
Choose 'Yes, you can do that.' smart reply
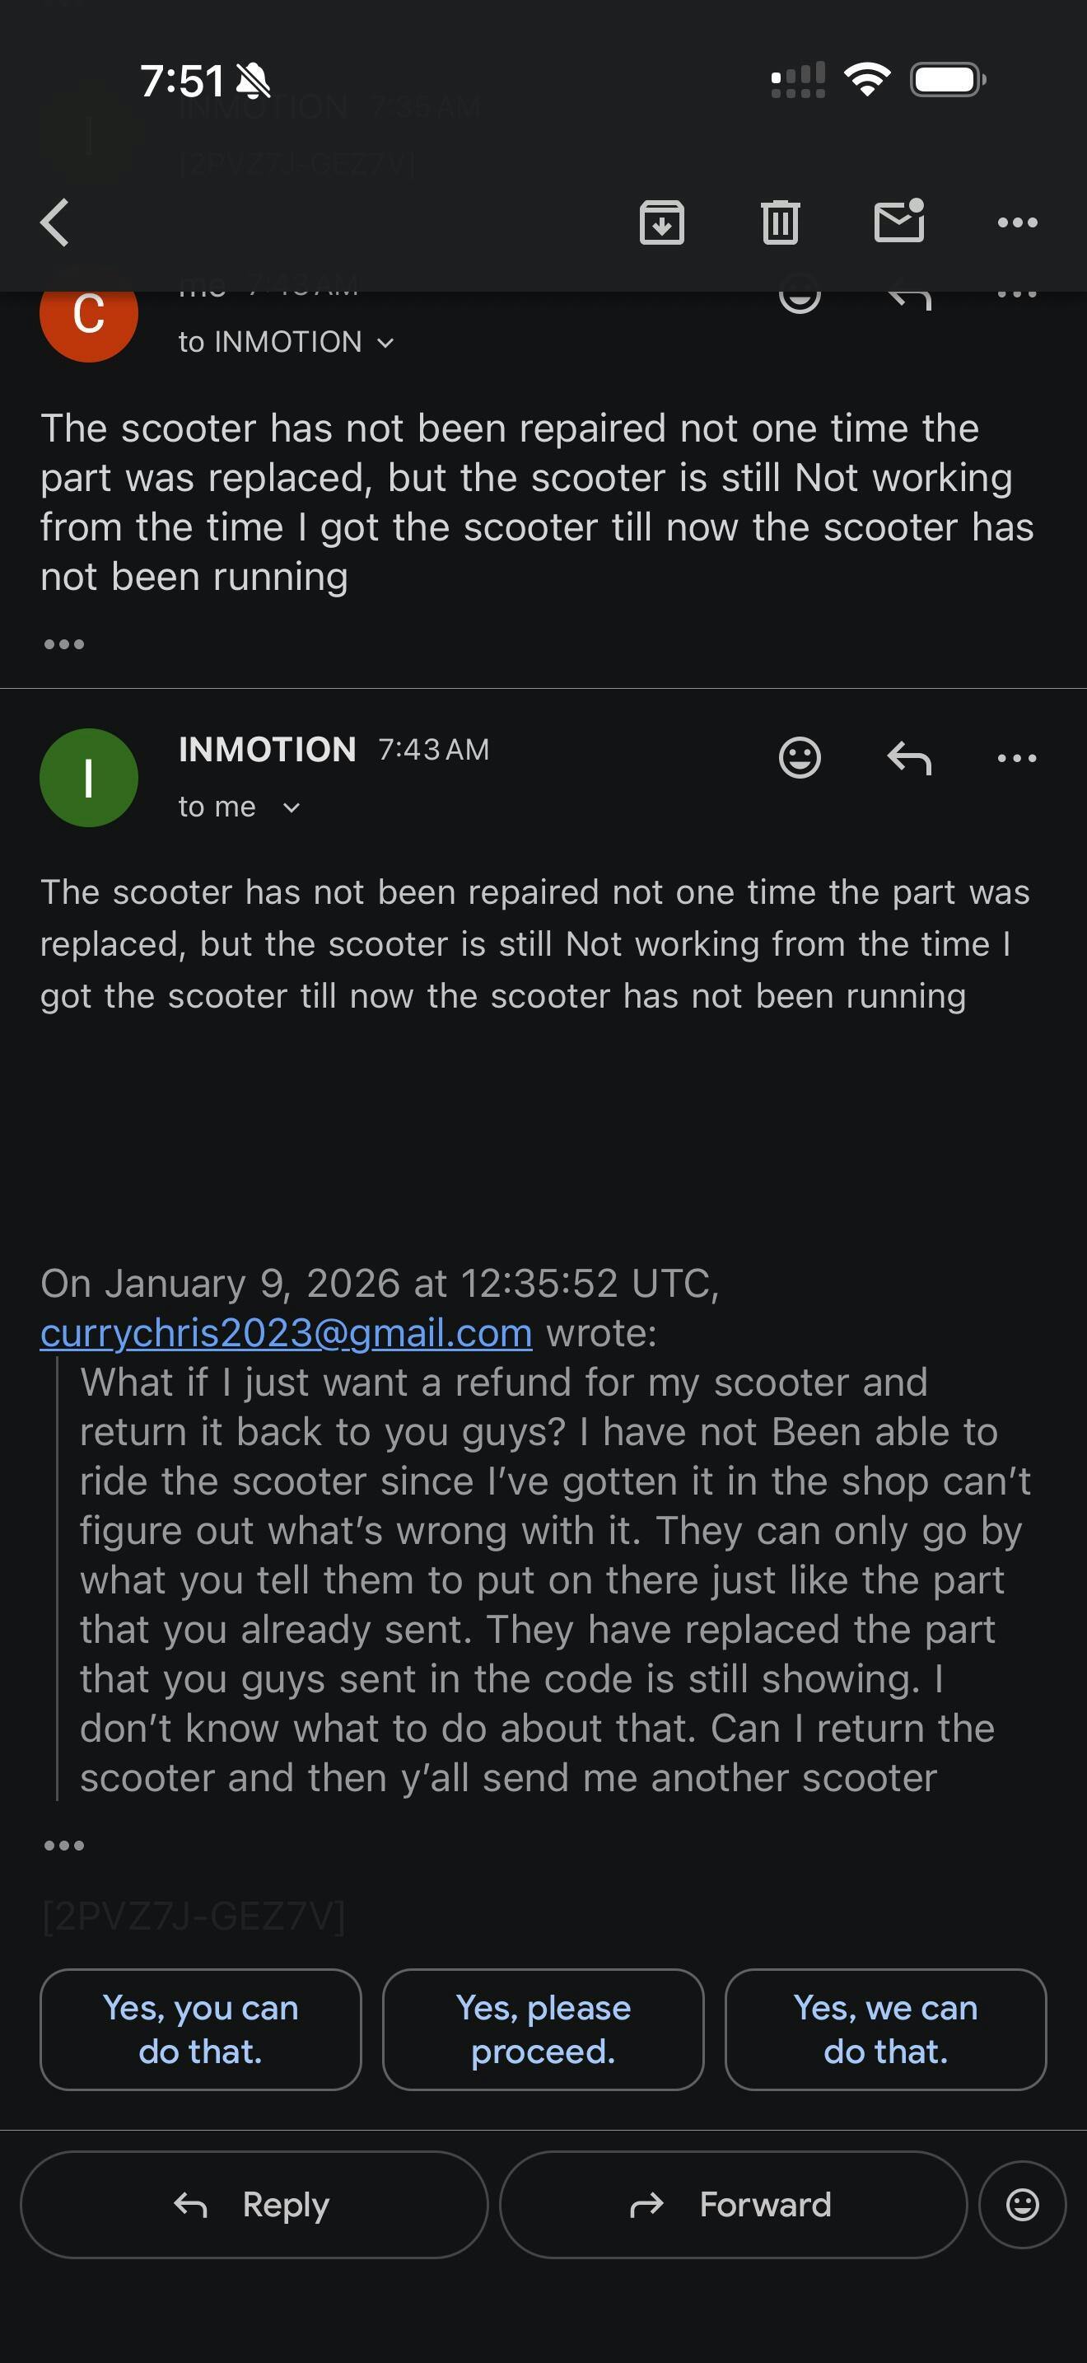point(201,2029)
